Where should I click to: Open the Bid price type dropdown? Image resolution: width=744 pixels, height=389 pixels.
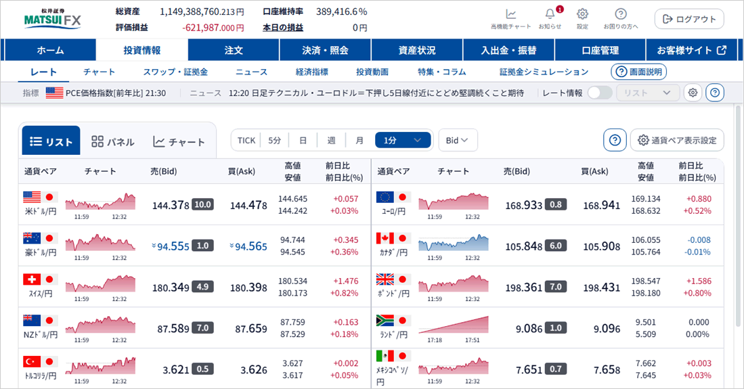458,141
